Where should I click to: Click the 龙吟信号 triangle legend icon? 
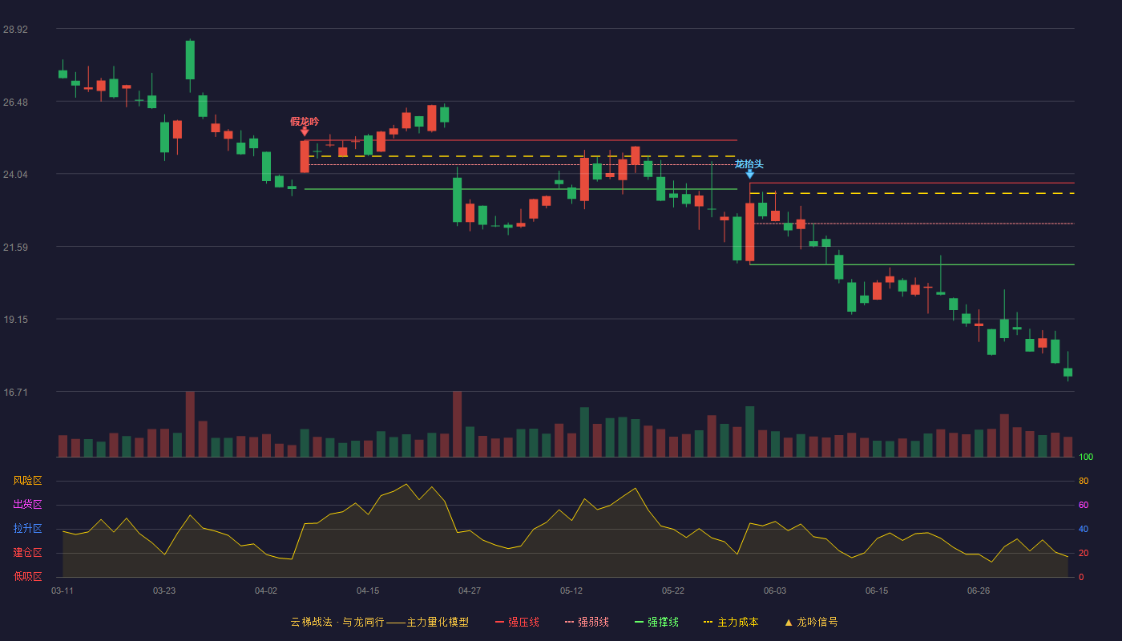789,622
